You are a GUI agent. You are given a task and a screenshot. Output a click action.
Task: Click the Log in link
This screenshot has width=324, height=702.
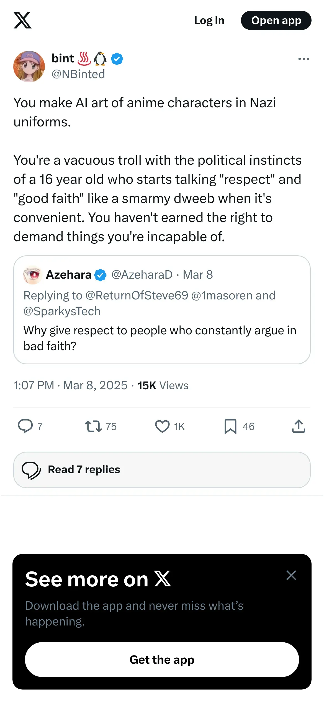tap(209, 21)
